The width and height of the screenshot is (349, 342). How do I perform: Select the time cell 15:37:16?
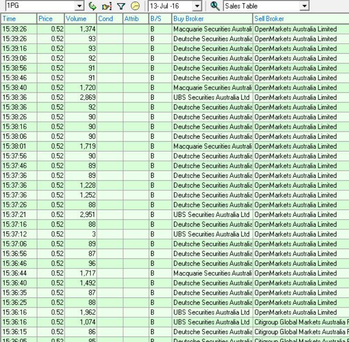click(x=19, y=224)
